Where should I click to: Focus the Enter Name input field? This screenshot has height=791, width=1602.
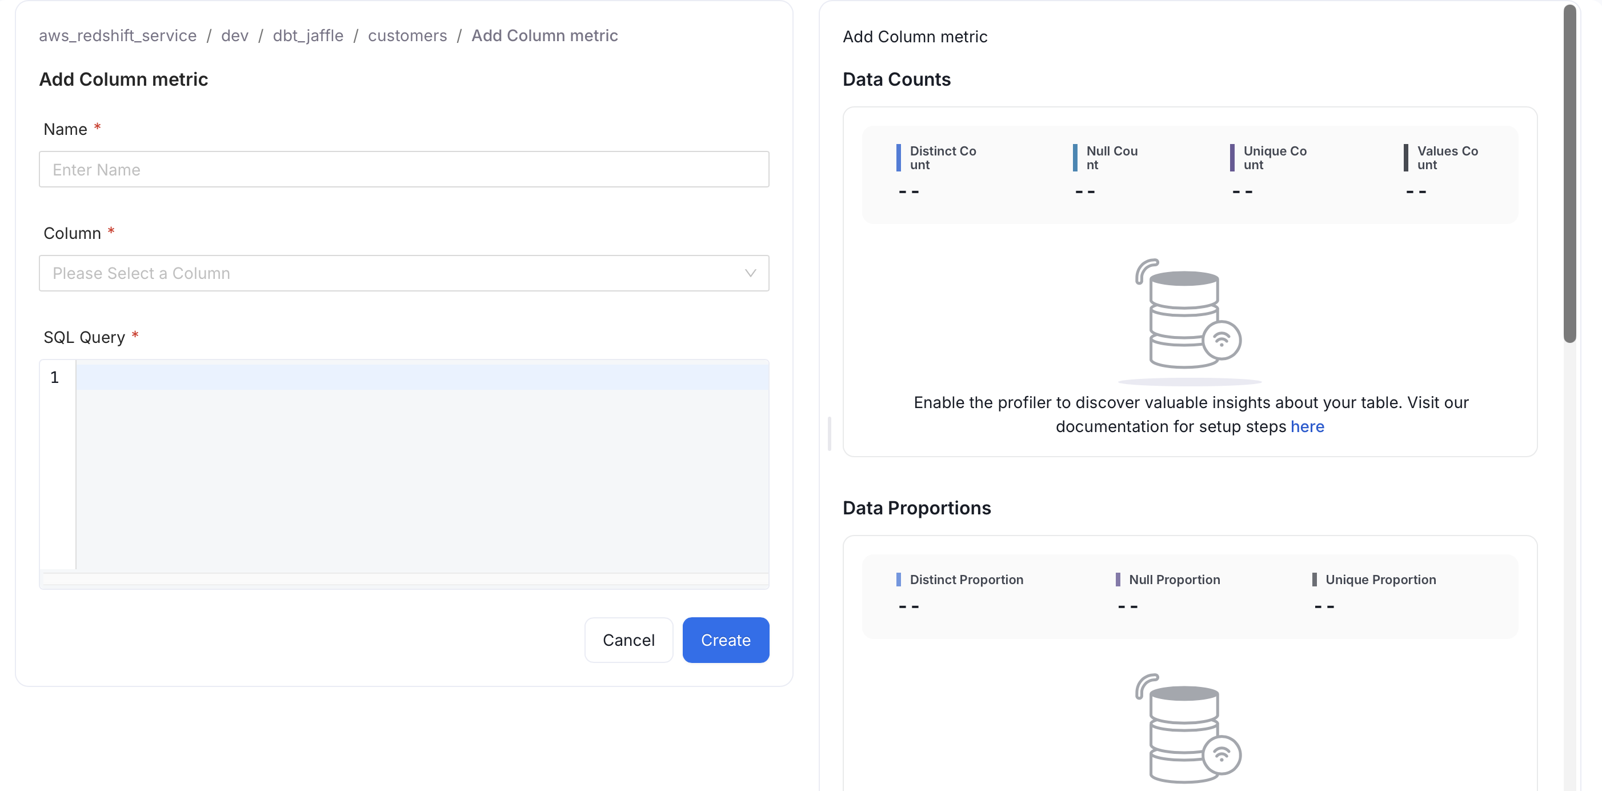click(x=403, y=169)
